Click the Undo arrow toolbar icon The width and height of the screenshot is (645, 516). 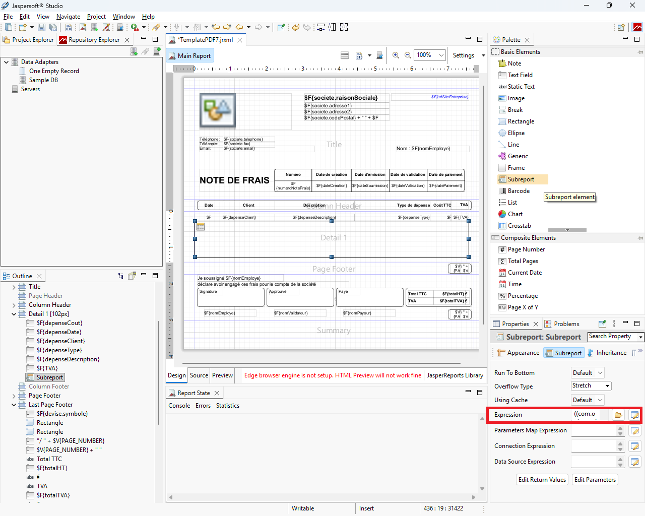point(296,27)
